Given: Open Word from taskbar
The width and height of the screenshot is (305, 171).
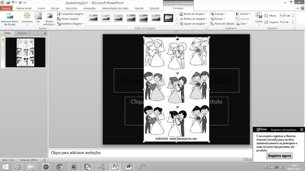Looking at the screenshot, I should 129,167.
